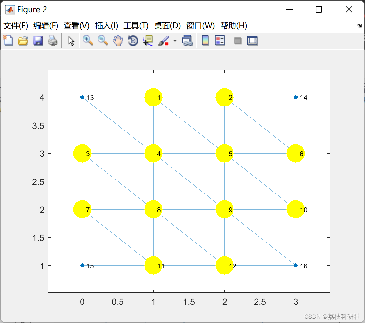
Task: Click yellow graph node 11
Action: [153, 266]
